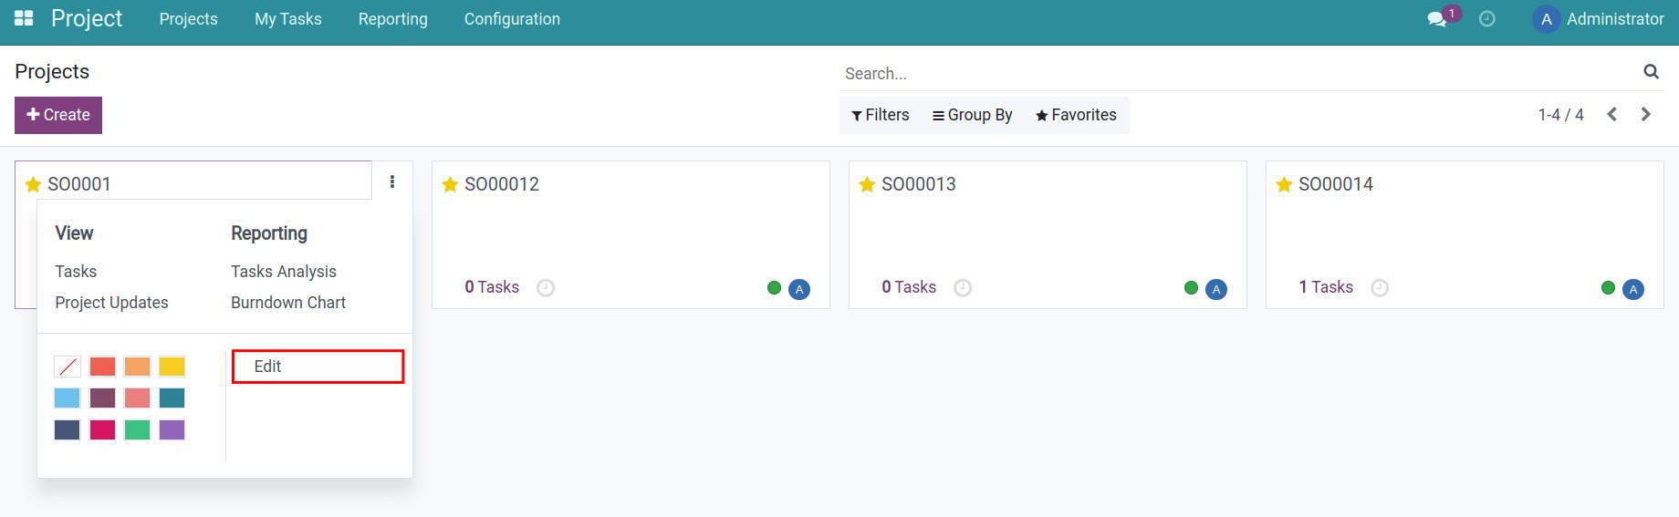Screen dimensions: 1679x517
Task: Open the Filters dropdown
Action: click(880, 115)
